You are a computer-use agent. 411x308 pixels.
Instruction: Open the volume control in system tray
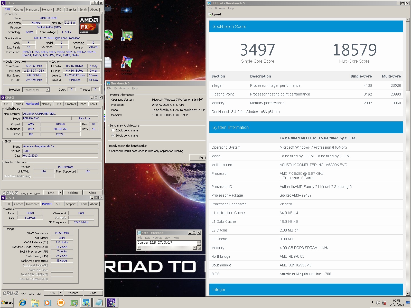click(x=378, y=303)
